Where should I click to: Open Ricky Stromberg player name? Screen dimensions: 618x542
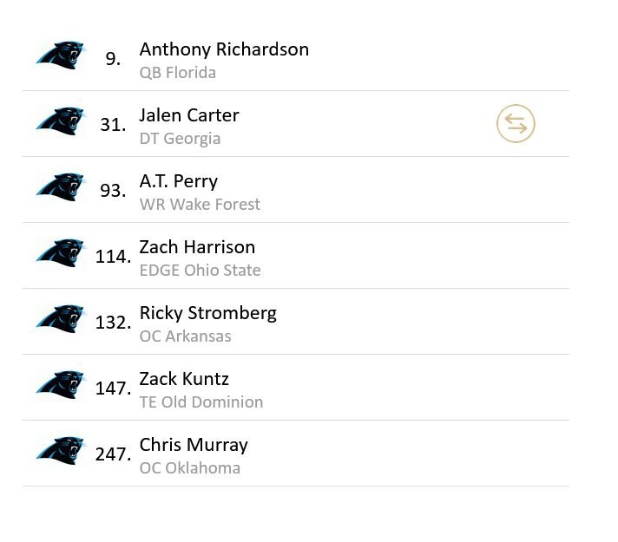(x=207, y=313)
